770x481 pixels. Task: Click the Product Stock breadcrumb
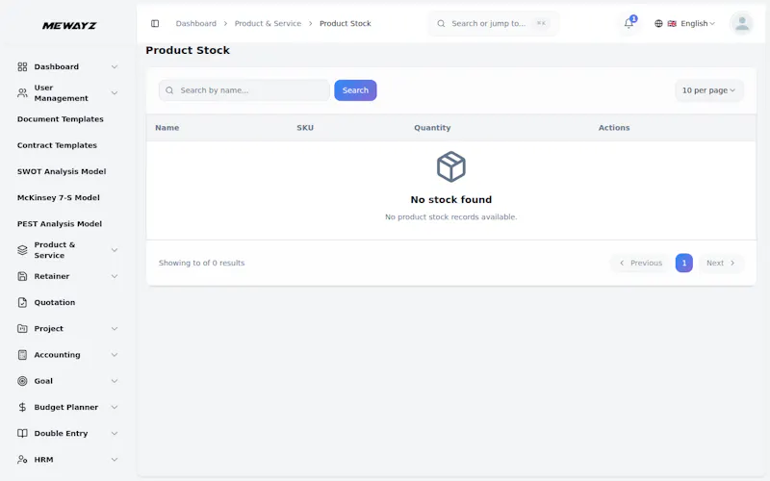[x=346, y=23]
